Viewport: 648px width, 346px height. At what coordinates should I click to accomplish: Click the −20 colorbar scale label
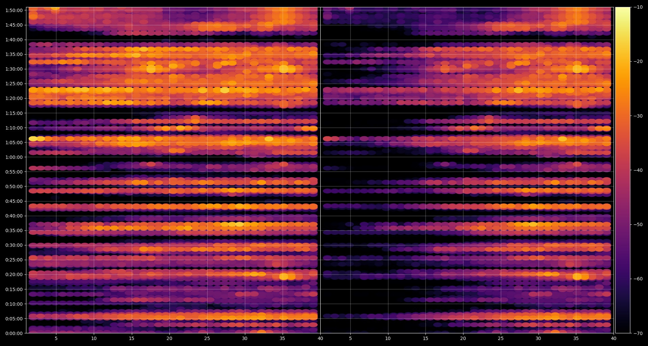[638, 61]
